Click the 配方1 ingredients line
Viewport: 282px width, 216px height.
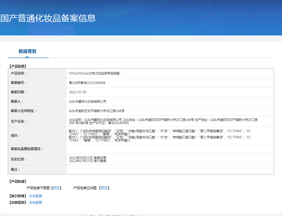tap(160, 133)
